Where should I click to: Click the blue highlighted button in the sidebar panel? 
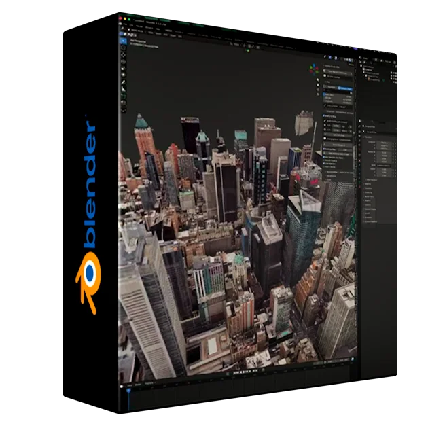tap(345, 88)
